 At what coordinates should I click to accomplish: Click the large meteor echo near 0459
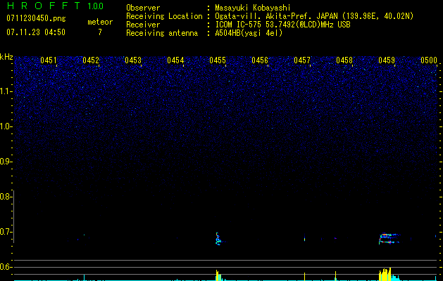(388, 239)
